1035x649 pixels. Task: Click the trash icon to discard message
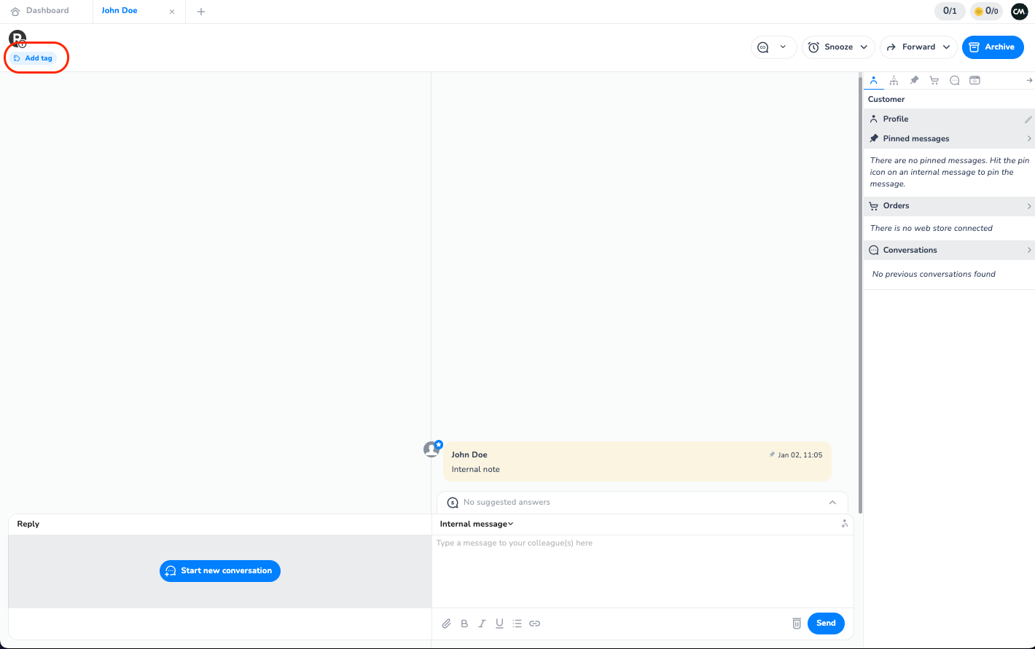click(x=797, y=624)
